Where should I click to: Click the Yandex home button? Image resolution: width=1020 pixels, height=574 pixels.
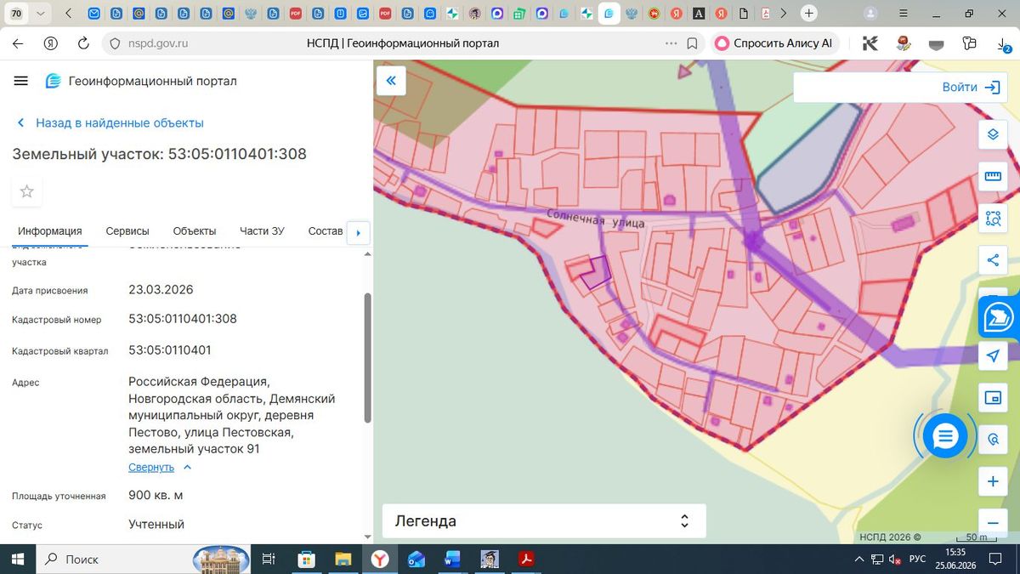click(51, 43)
